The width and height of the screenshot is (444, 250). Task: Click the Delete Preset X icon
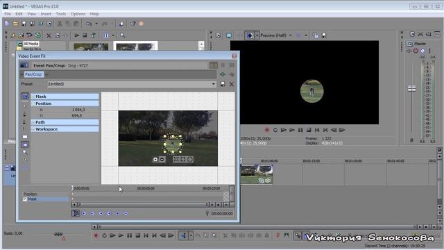(x=232, y=84)
